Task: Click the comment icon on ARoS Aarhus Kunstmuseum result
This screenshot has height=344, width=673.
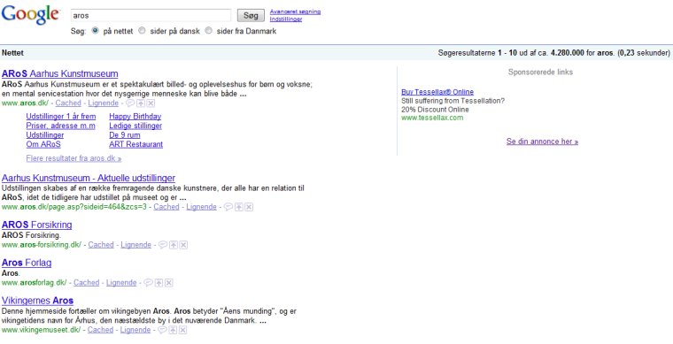Action: [x=130, y=103]
